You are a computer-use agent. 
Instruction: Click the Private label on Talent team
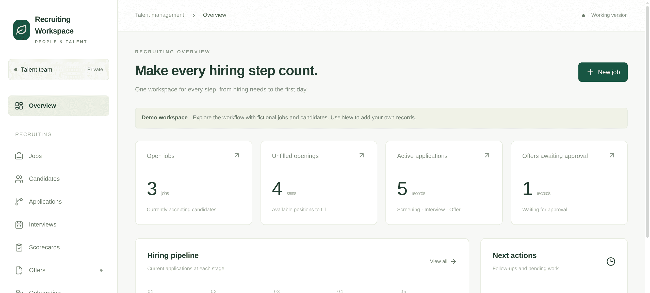coord(95,70)
